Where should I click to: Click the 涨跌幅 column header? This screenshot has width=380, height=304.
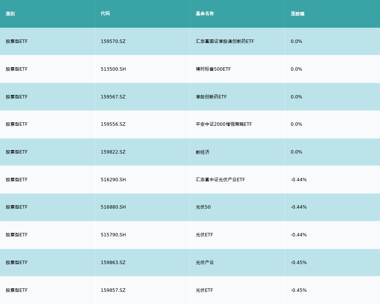[298, 14]
